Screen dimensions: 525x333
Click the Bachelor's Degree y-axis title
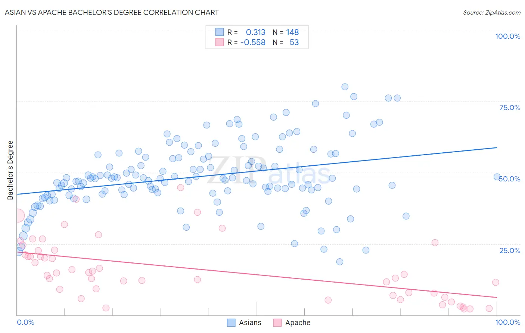[10, 170]
